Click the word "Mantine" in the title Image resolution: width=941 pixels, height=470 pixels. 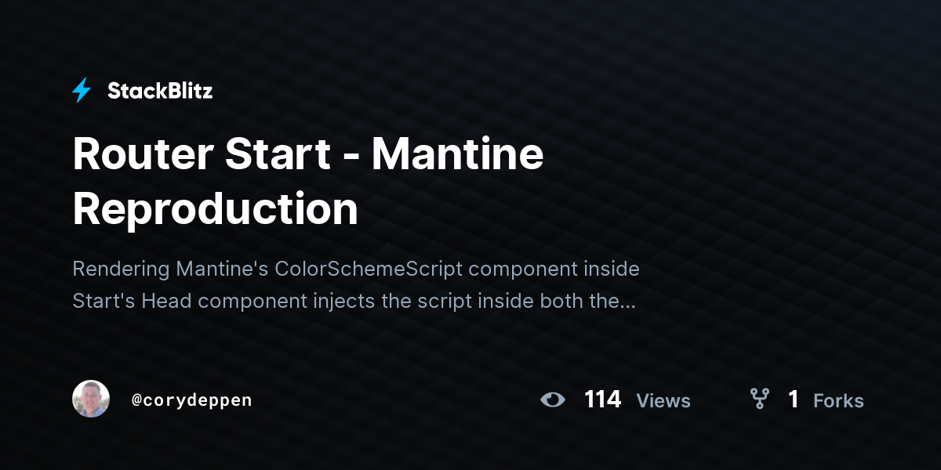tap(458, 154)
